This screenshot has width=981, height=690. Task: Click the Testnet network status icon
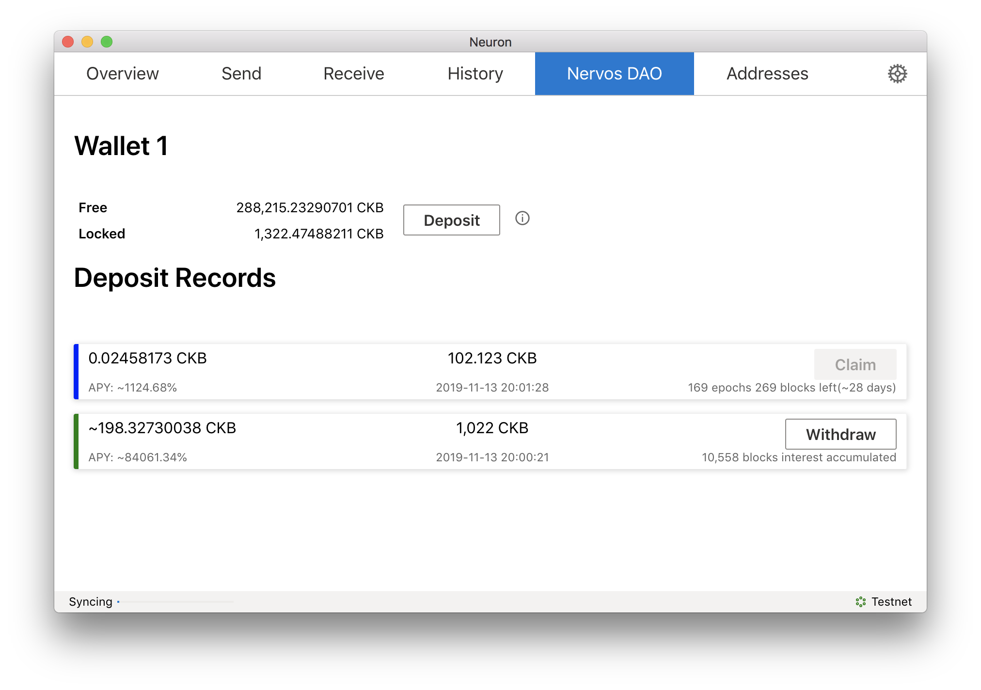[860, 602]
